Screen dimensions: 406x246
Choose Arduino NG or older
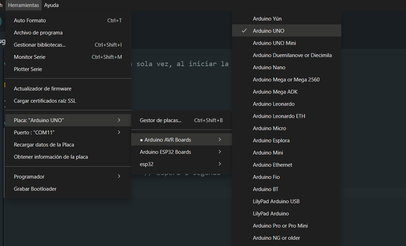(x=286, y=238)
